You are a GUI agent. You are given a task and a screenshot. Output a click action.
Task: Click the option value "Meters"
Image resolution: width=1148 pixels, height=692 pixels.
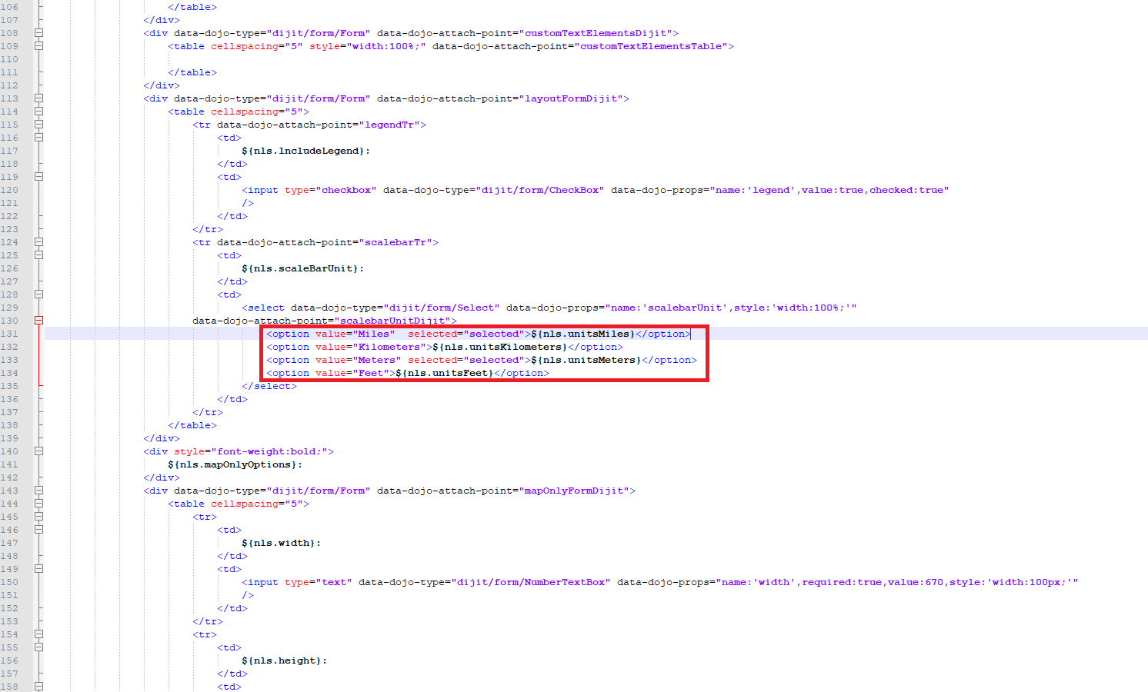[x=377, y=360]
